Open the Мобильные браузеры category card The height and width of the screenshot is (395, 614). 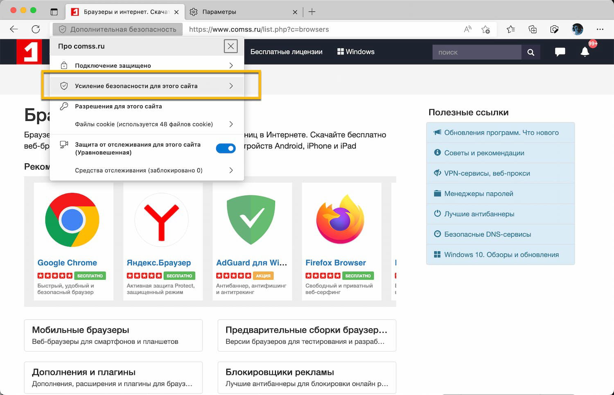pos(113,335)
